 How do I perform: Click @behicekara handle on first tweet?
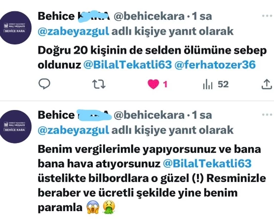coord(149,16)
